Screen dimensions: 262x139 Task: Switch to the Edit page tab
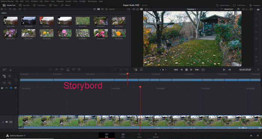pos(123,135)
